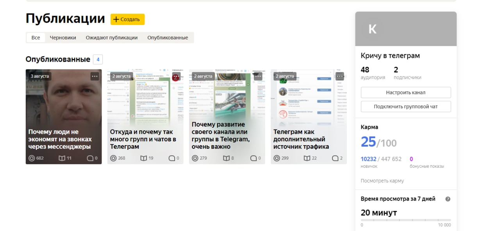Click comments icon on Почему развитие card
Viewport: 500px width, 231px height.
(x=253, y=158)
